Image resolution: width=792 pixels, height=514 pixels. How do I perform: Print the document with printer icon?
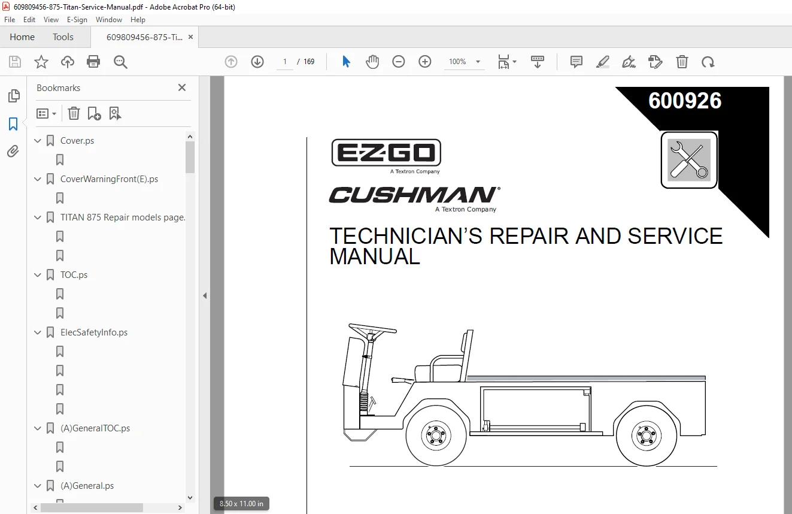point(93,62)
